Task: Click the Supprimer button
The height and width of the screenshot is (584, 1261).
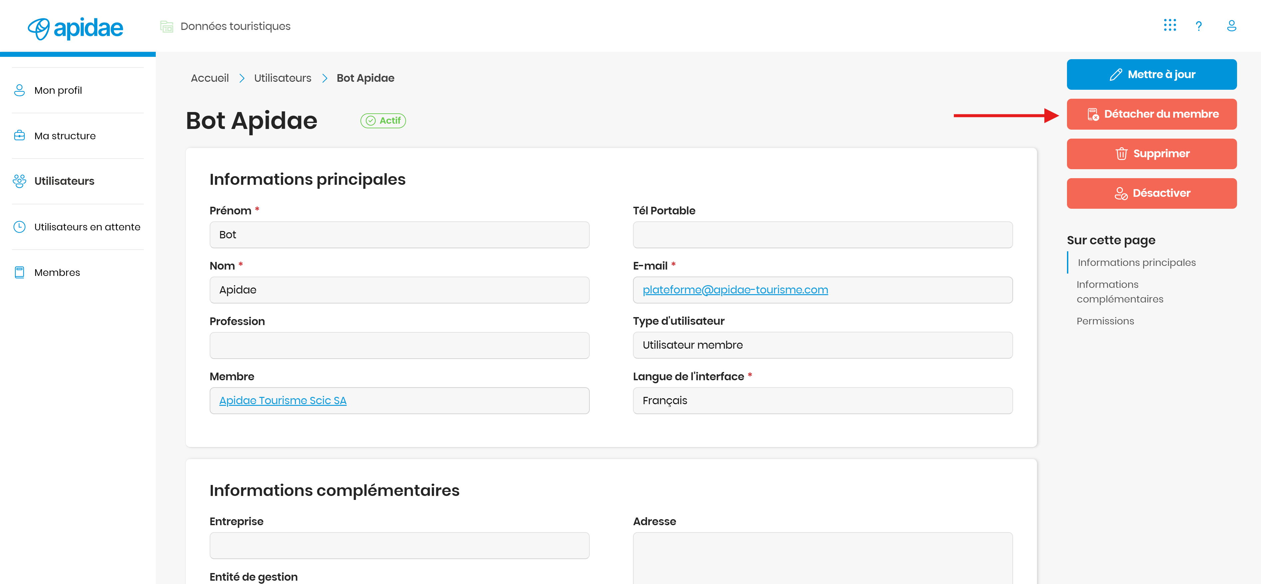Action: pos(1152,154)
